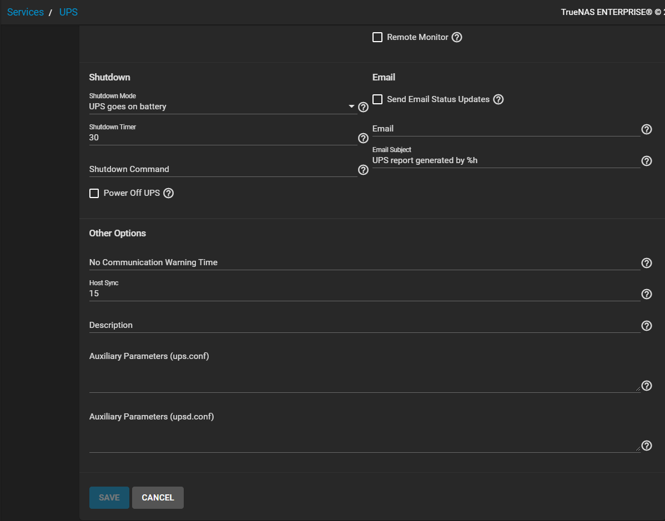View help for ups.conf auxiliary parameters

coord(646,386)
